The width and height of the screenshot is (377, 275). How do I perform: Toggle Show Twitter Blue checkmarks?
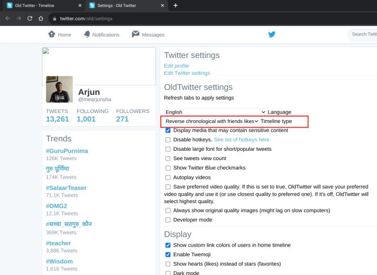[x=168, y=168]
